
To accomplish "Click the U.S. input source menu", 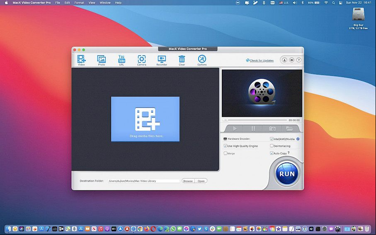I will tap(284, 2).
